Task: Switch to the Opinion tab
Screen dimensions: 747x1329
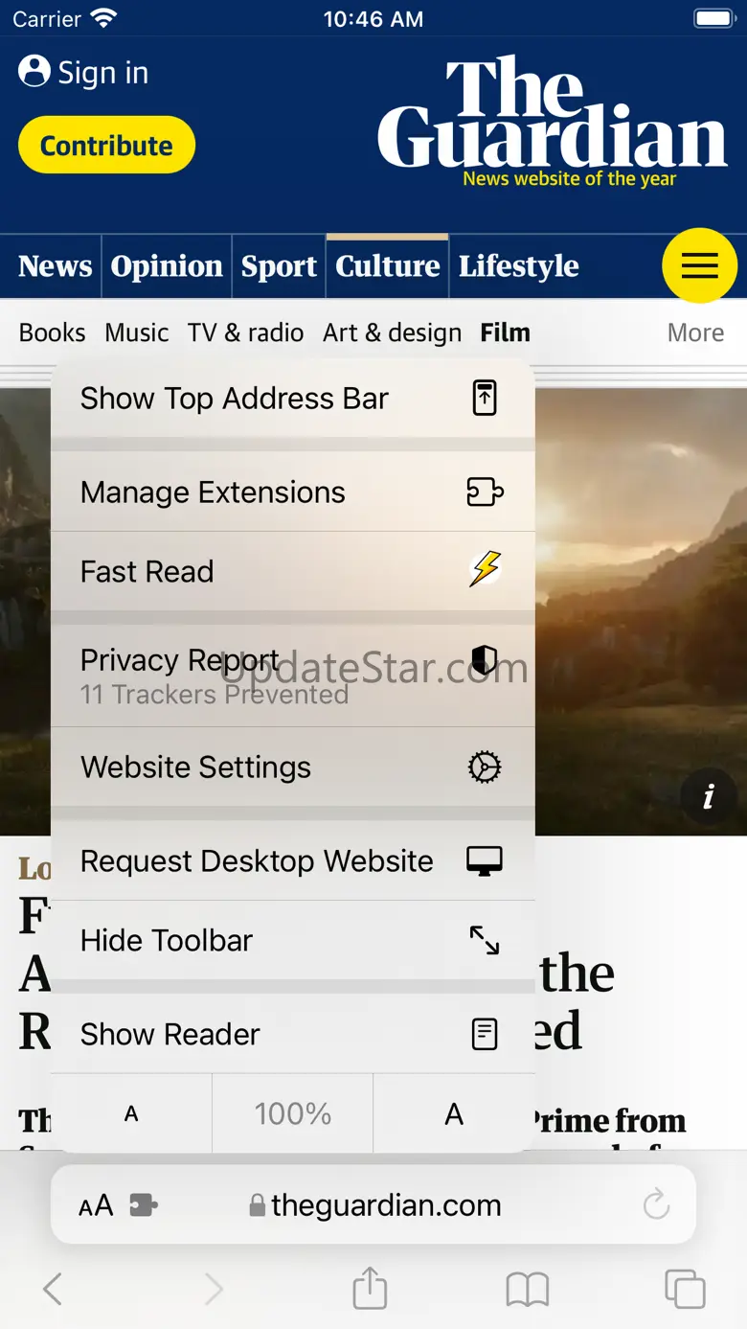Action: 167,265
